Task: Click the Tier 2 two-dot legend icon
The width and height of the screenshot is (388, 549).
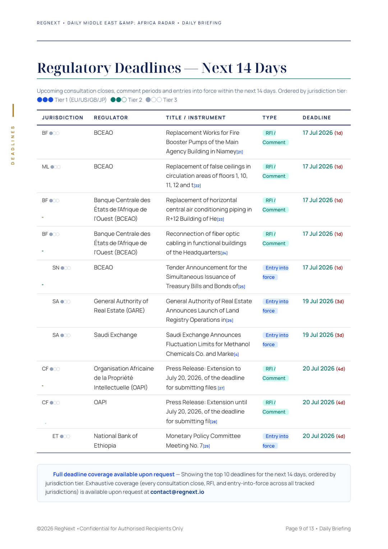Action: click(x=119, y=100)
